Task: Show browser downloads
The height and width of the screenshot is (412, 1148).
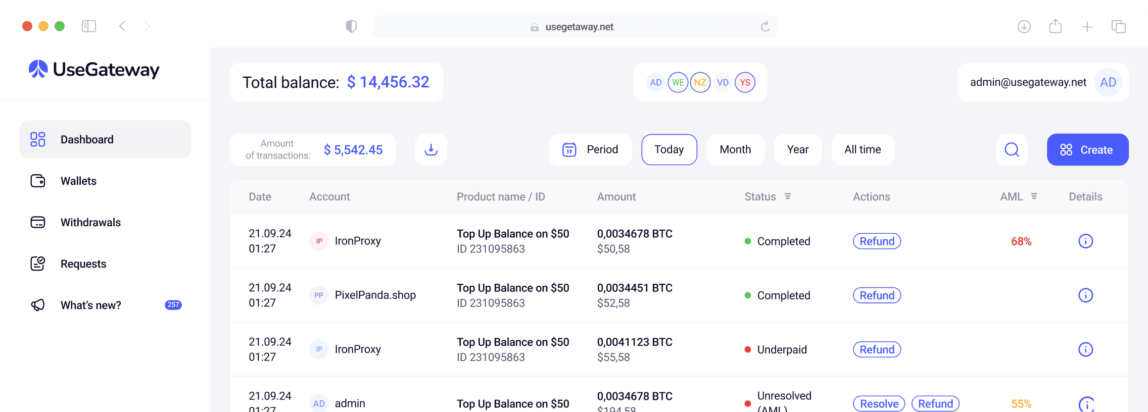Action: (1024, 26)
